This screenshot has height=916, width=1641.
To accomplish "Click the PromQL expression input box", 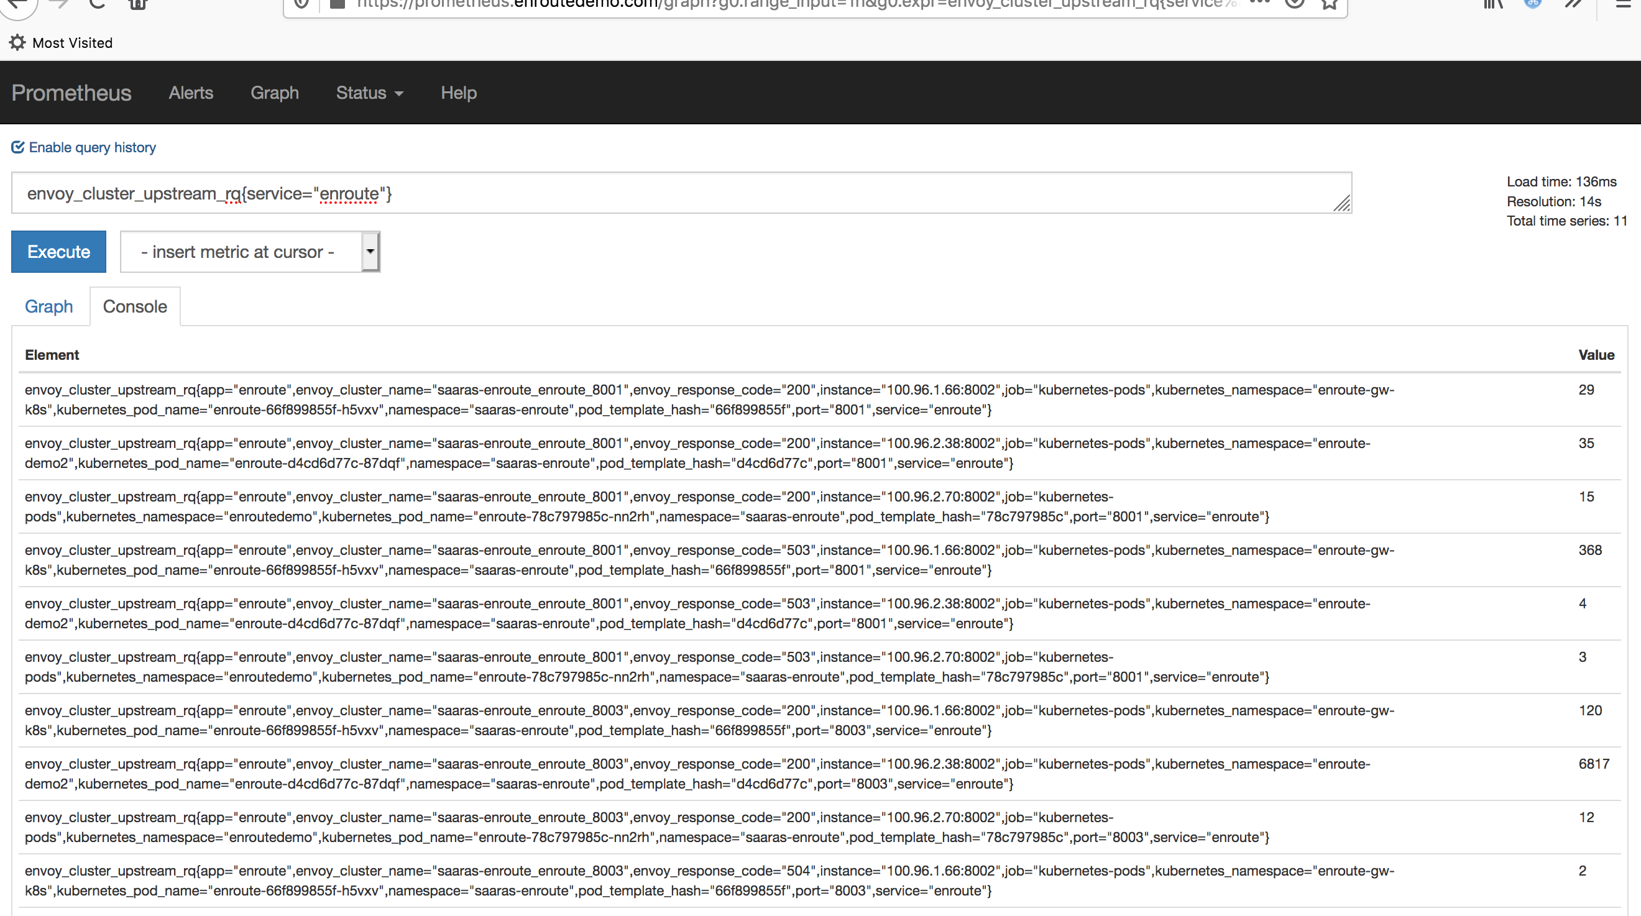I will (681, 193).
